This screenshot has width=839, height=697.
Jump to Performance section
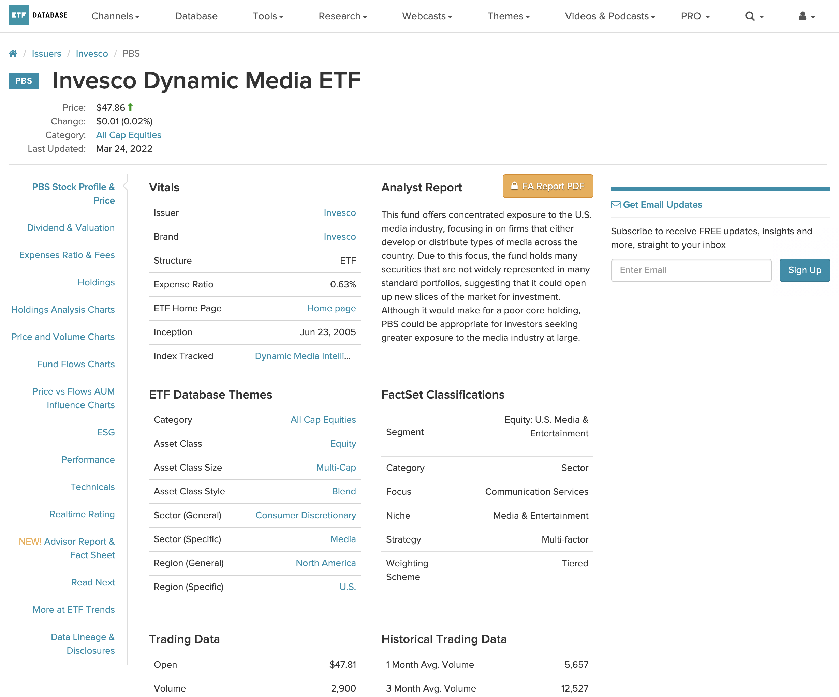[x=88, y=460]
